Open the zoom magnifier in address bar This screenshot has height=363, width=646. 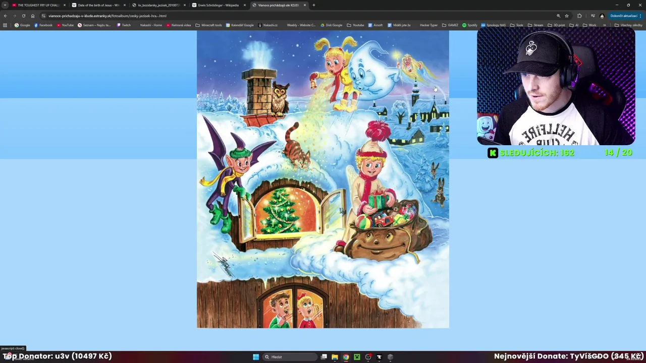[558, 16]
